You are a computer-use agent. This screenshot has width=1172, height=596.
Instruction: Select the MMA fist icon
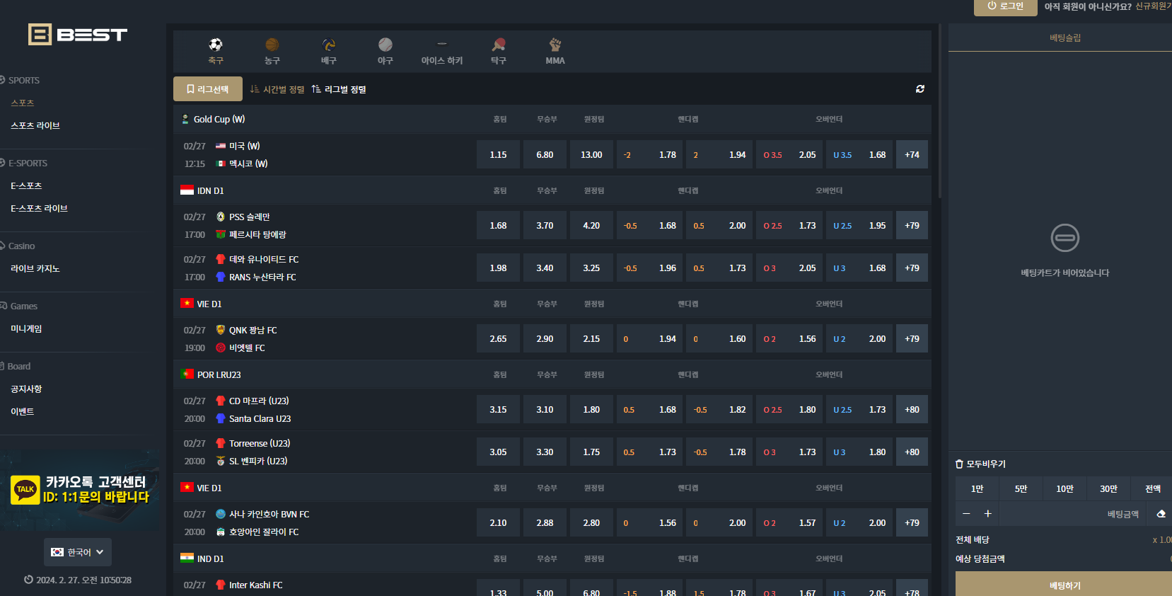[x=555, y=45]
